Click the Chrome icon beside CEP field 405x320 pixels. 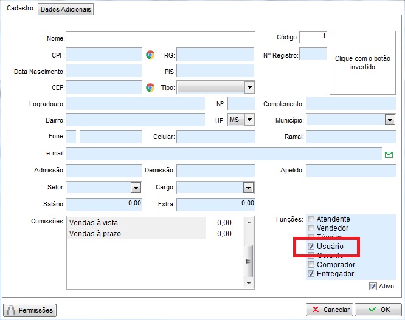pyautogui.click(x=150, y=87)
